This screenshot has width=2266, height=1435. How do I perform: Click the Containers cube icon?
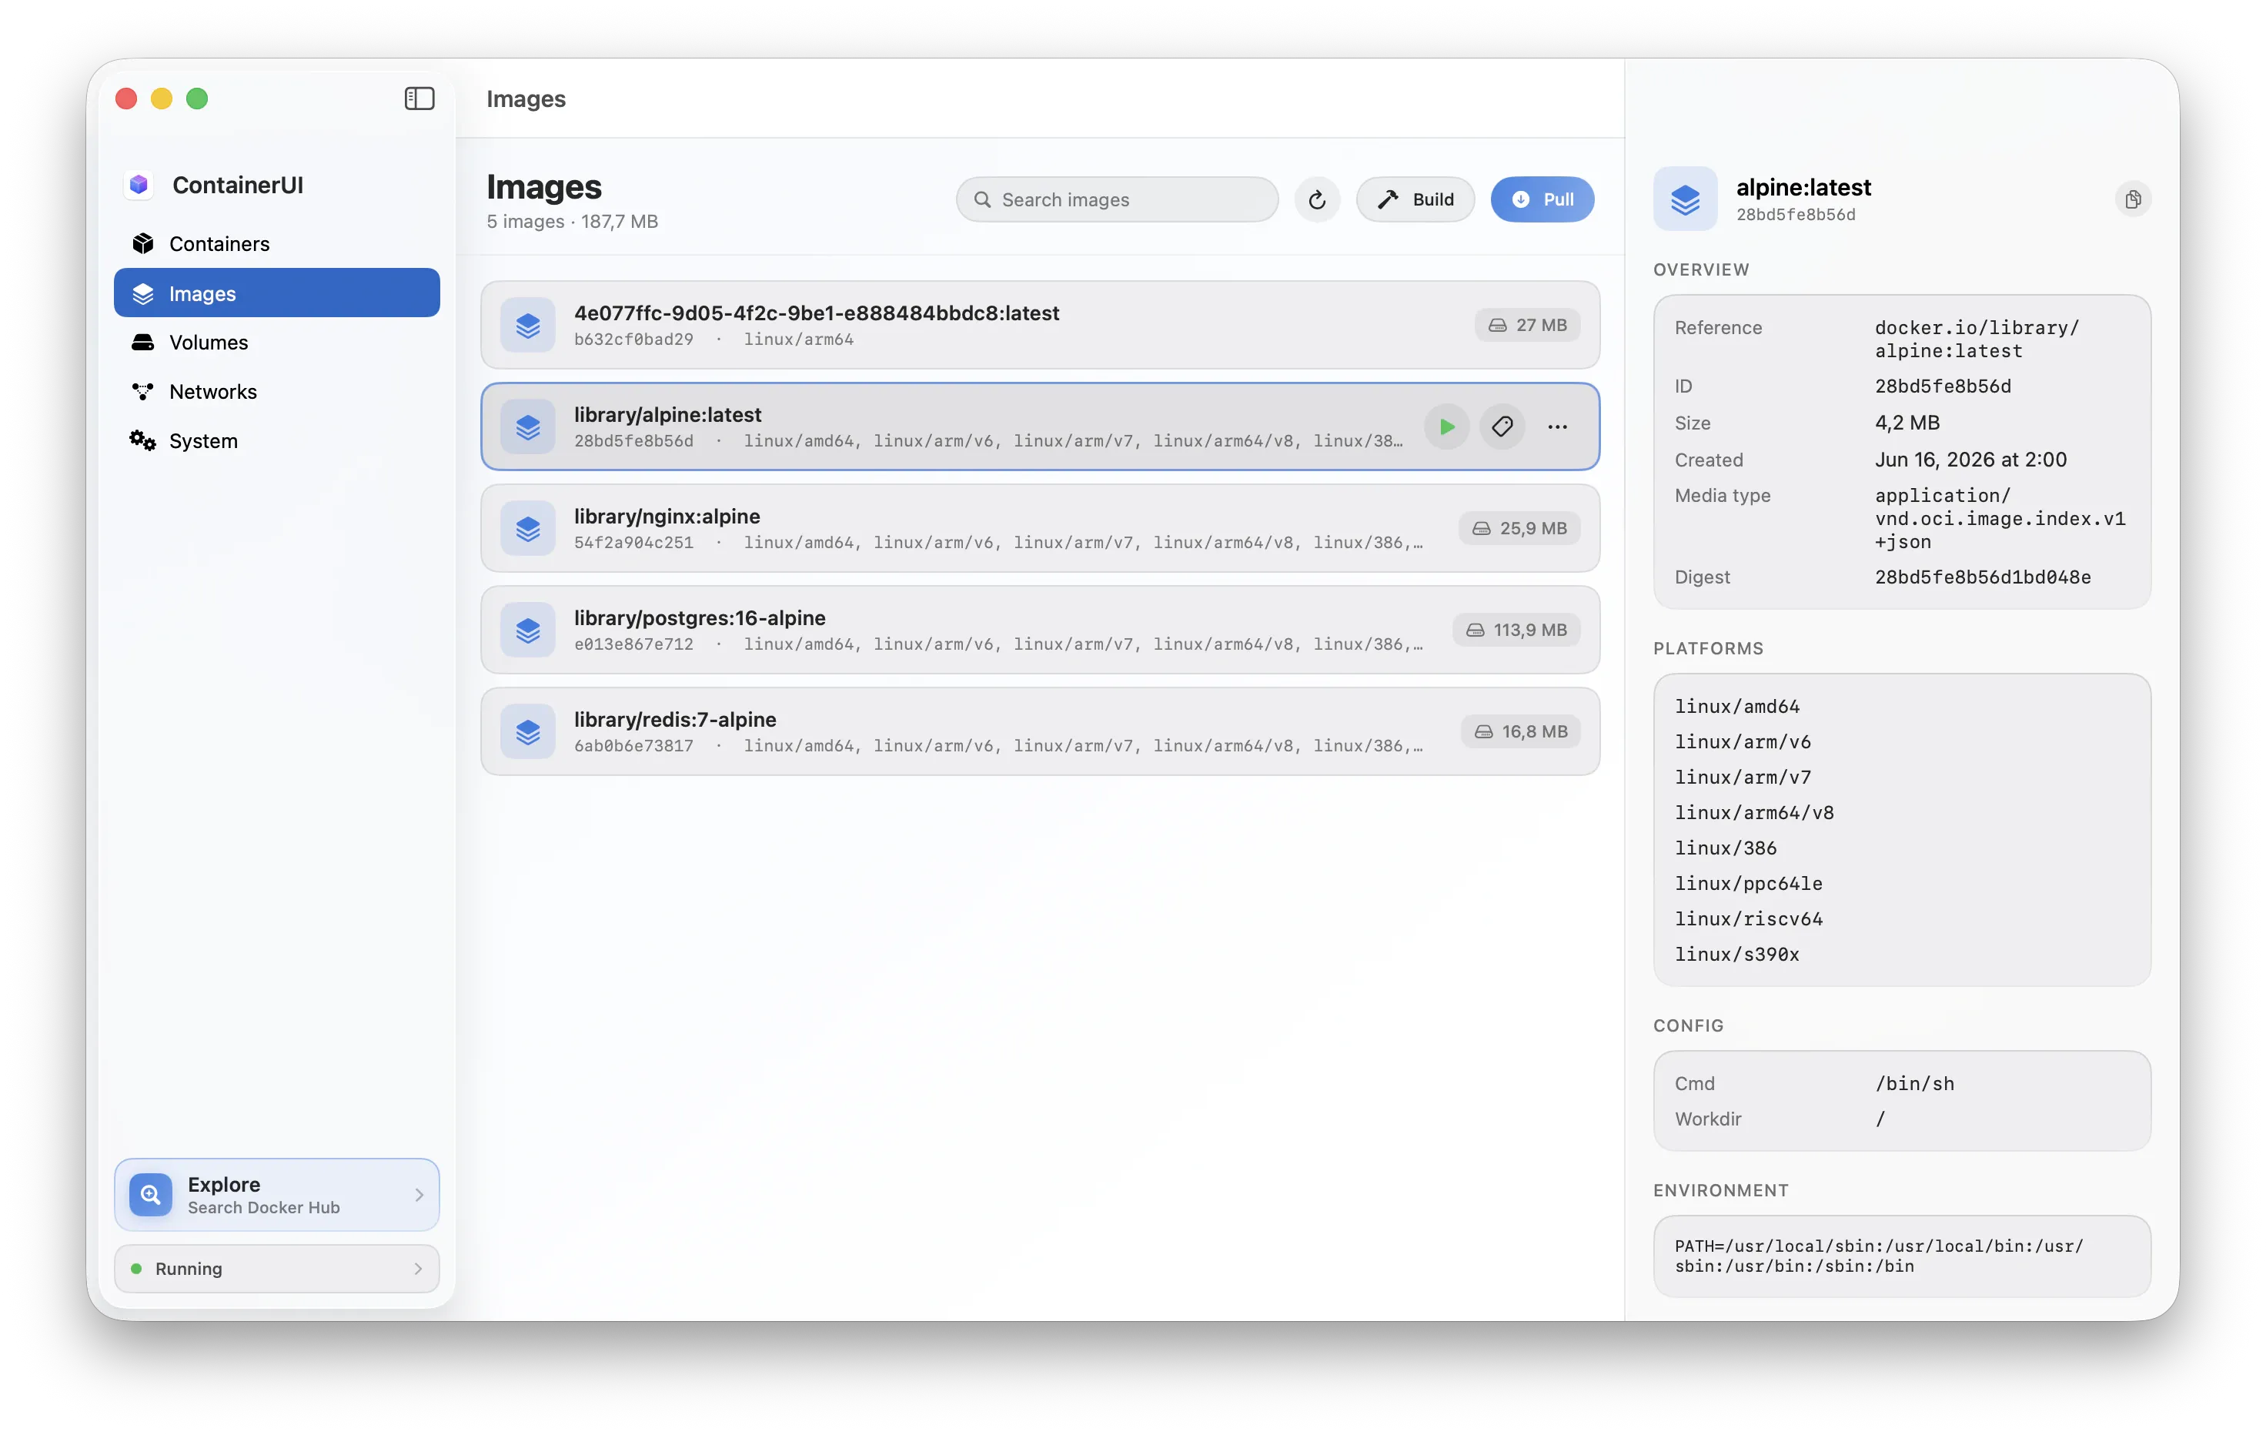pos(143,244)
